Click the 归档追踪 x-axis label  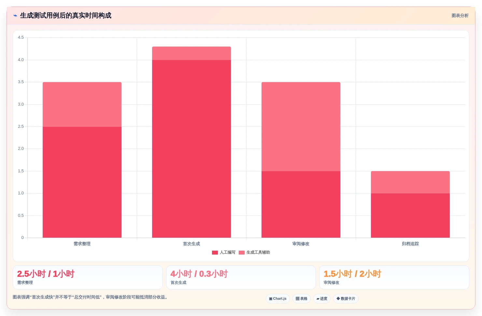(410, 244)
